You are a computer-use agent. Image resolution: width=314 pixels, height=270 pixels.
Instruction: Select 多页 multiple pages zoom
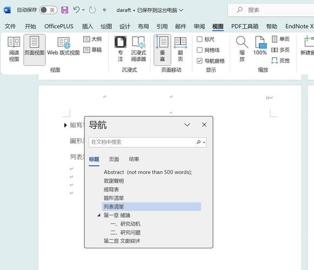pyautogui.click(x=280, y=50)
